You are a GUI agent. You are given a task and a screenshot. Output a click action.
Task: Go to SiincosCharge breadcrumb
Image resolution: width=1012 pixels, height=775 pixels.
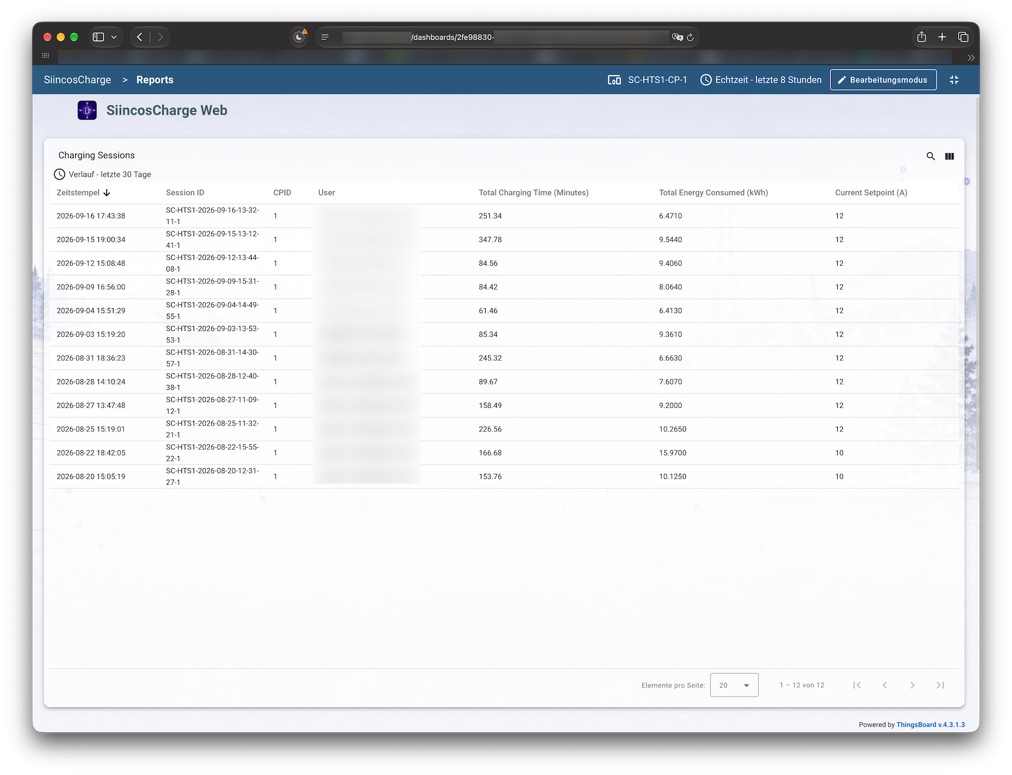point(77,79)
